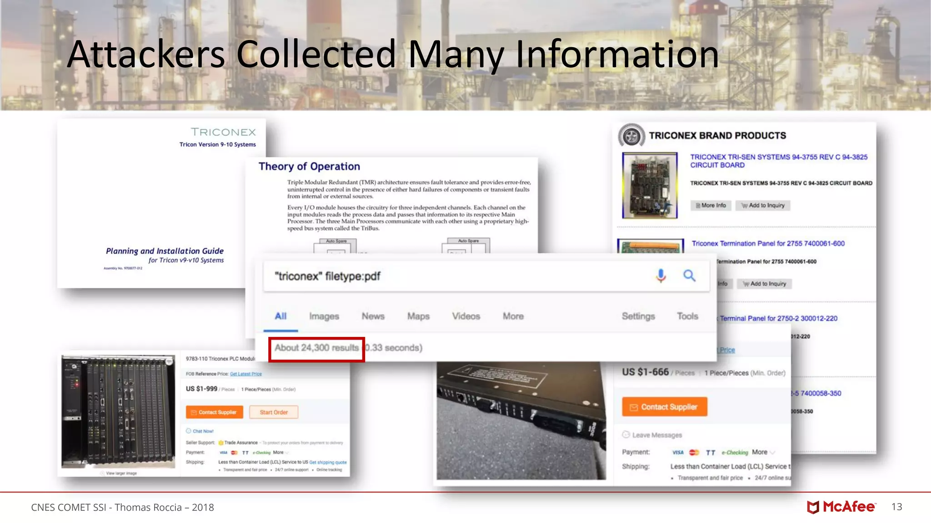Click the Start Order button
This screenshot has width=931, height=523.
(274, 412)
